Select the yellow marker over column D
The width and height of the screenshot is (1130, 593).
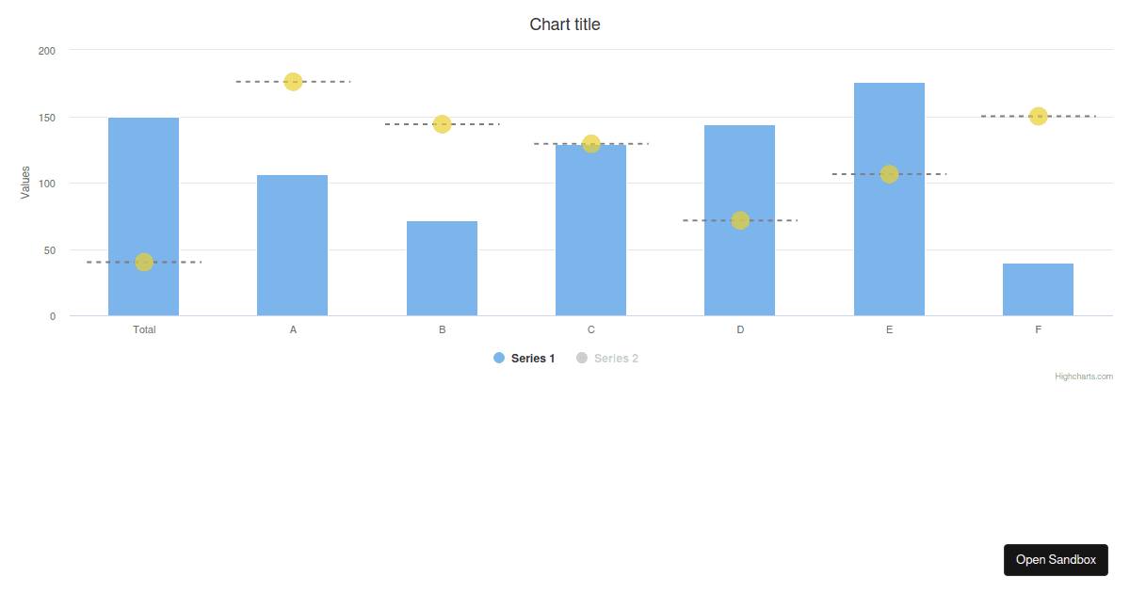click(740, 220)
